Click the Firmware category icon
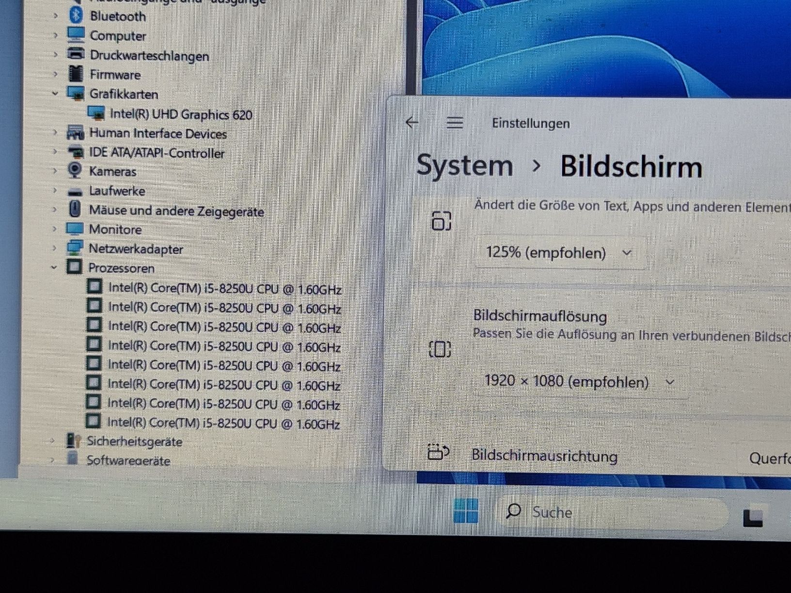 point(76,74)
